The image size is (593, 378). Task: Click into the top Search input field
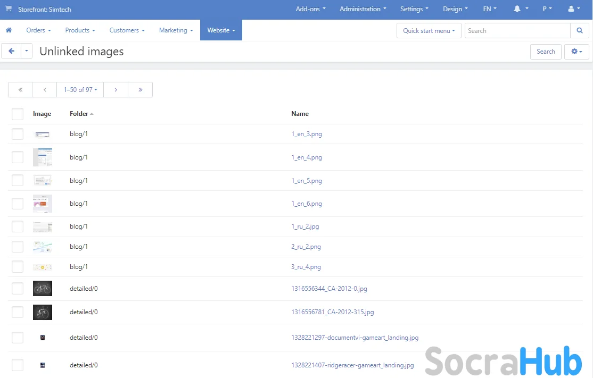[x=517, y=31]
